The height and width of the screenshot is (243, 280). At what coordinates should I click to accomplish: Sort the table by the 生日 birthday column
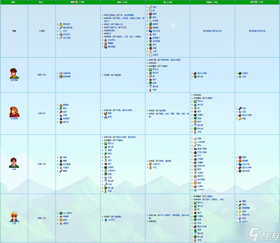(42, 2)
